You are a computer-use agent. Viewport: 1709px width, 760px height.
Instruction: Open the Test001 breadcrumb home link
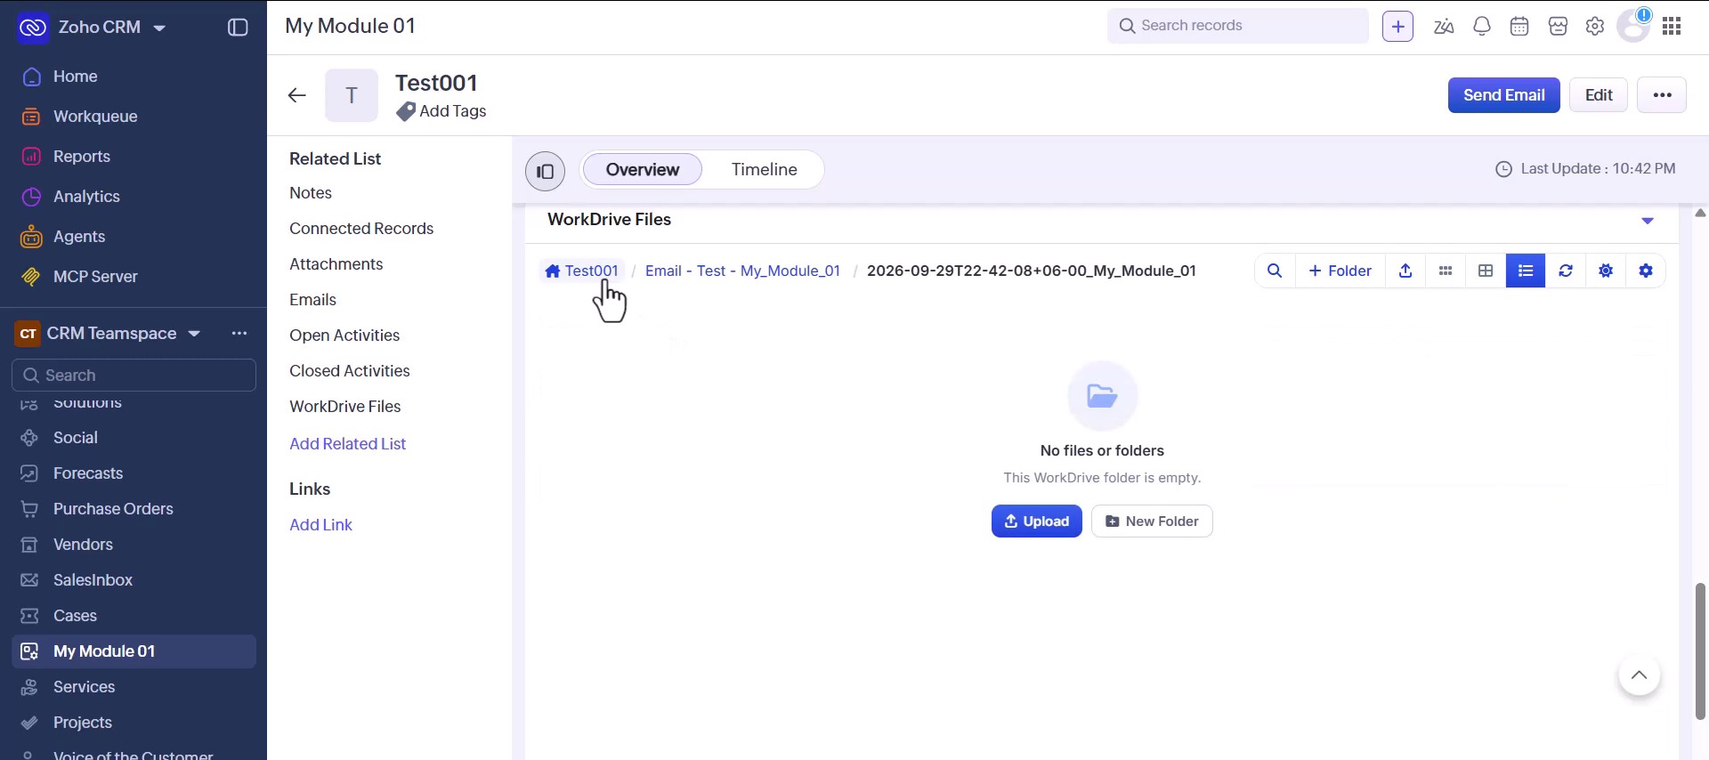click(x=582, y=271)
